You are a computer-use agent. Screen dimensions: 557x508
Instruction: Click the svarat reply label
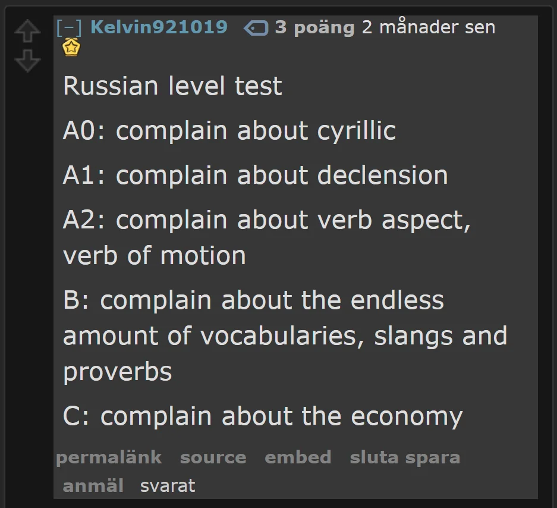click(x=168, y=485)
